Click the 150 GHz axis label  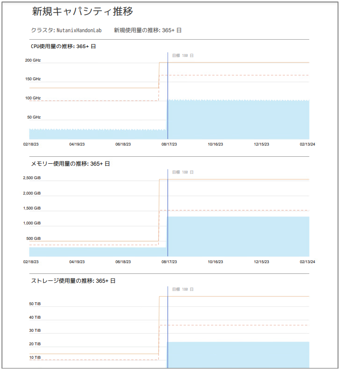click(33, 79)
